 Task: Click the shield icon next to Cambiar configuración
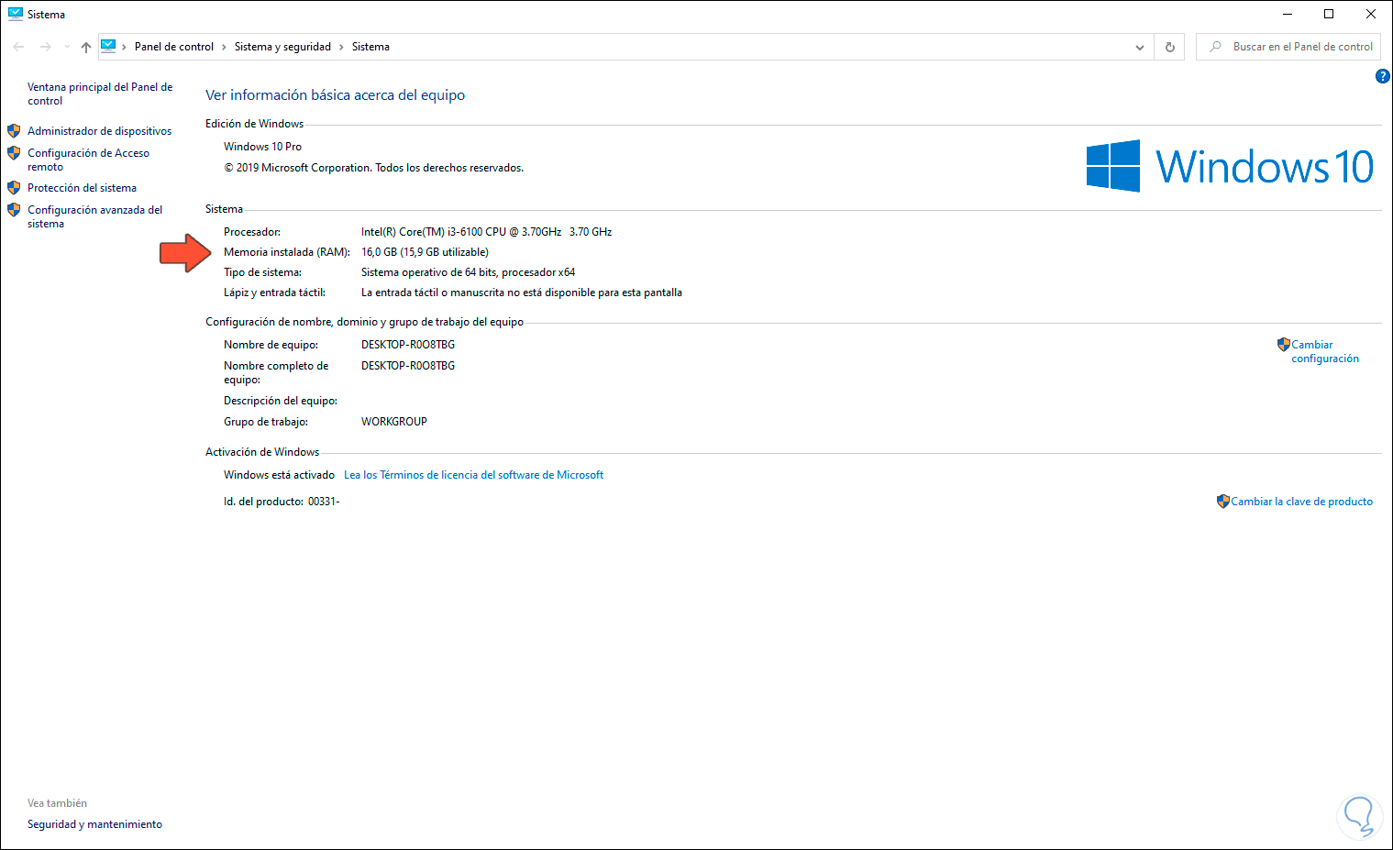[x=1284, y=345]
